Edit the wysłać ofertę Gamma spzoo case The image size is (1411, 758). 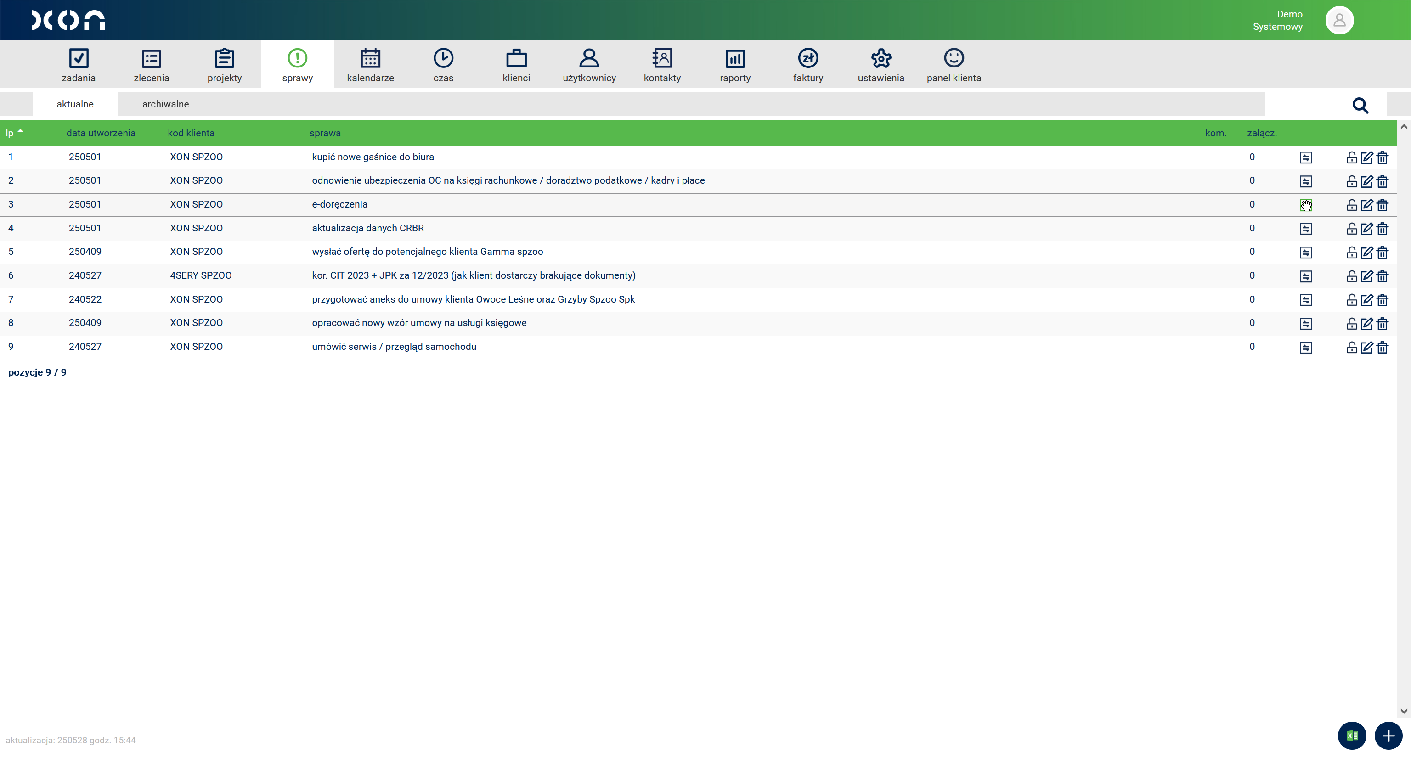tap(1366, 253)
